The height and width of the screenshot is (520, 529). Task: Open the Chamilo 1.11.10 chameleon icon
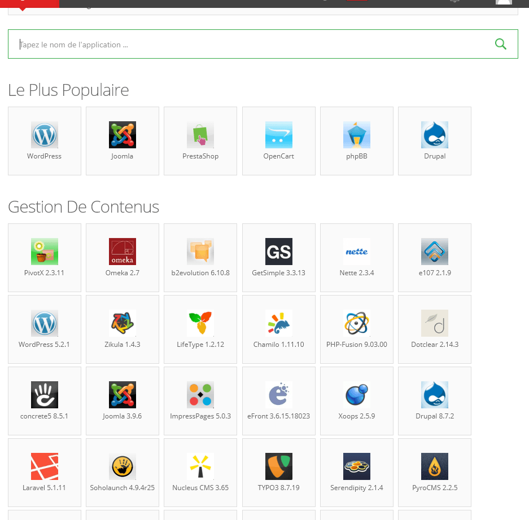(x=279, y=323)
